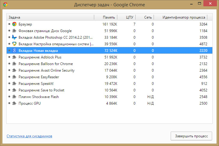
Task: Click the puzzle icon beside EasyReader
Action: 14,77
